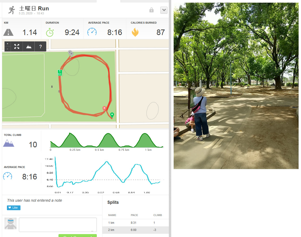Like this activity
This screenshot has height=237, width=301.
14,208
